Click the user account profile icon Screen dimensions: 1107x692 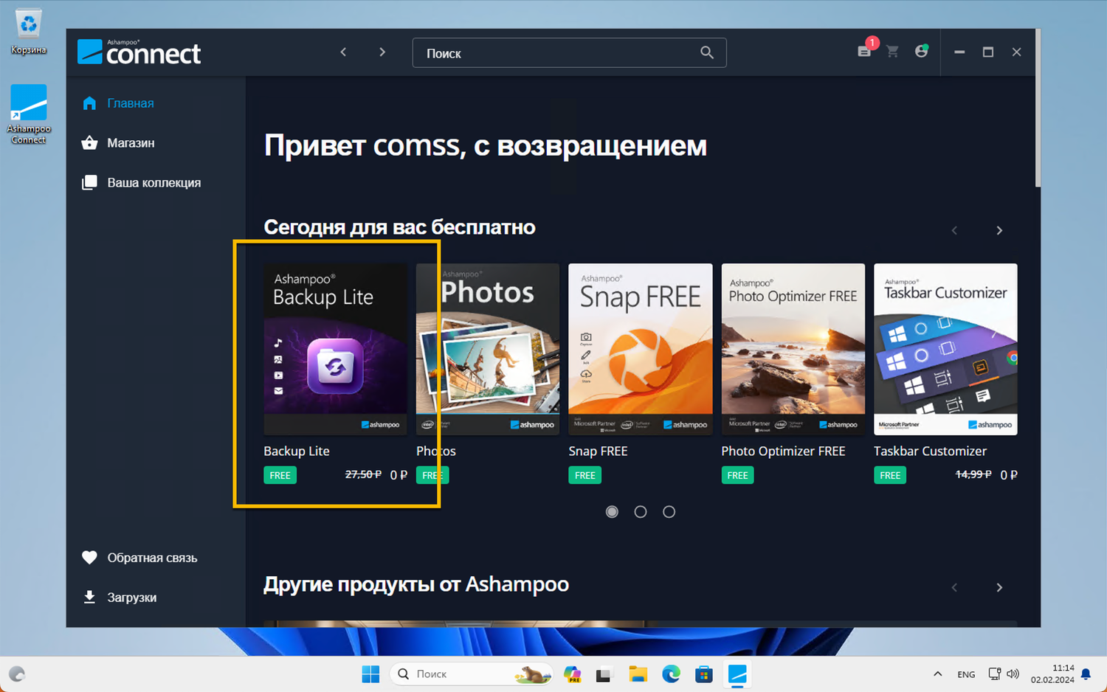(921, 52)
